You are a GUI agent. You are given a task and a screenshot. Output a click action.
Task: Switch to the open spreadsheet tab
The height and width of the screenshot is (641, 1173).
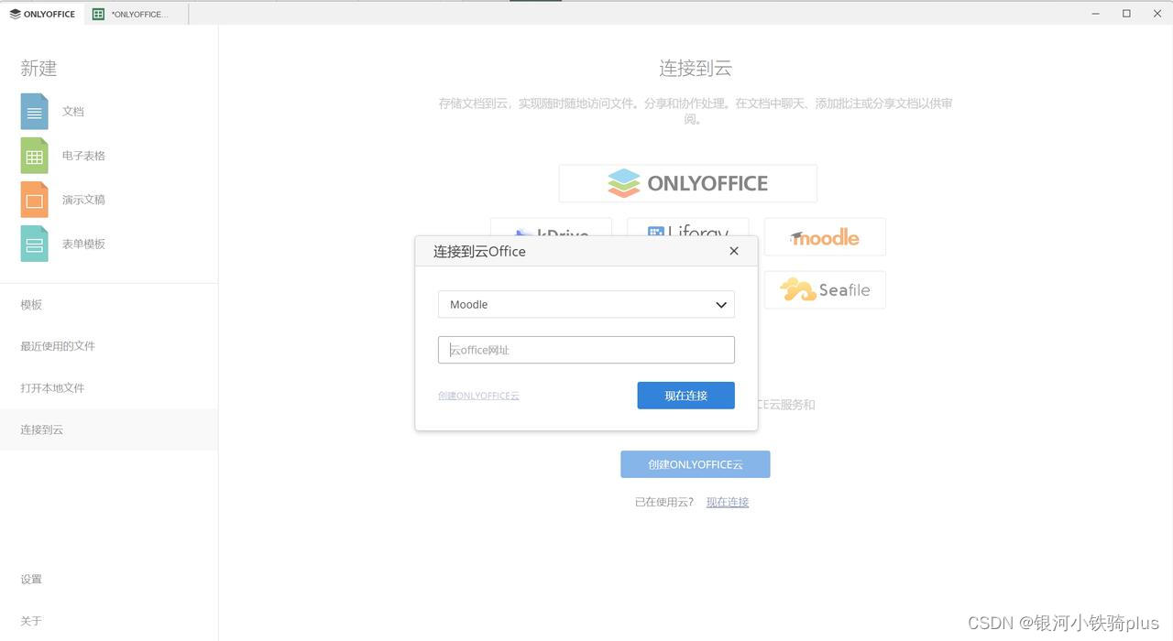(136, 14)
